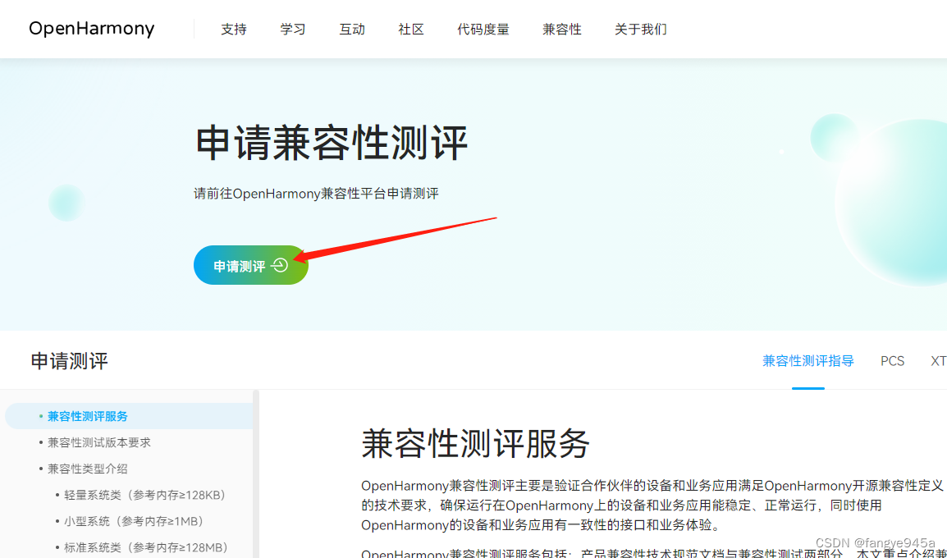Select 兼容性测试版本要求 in the sidebar
The image size is (947, 558).
[x=99, y=442]
